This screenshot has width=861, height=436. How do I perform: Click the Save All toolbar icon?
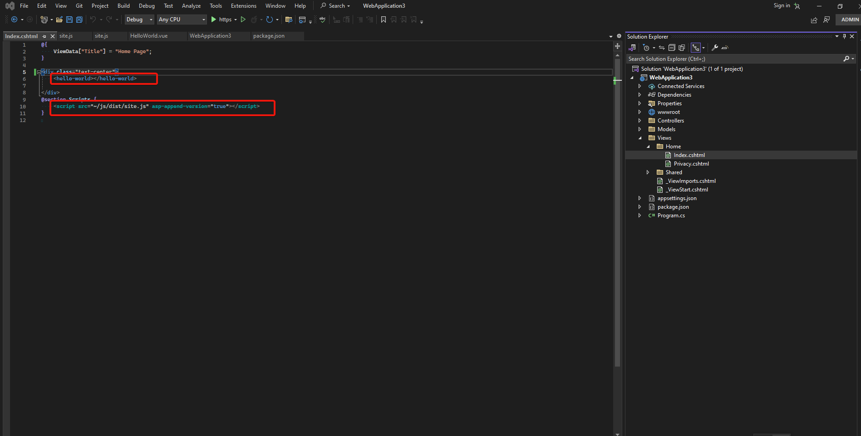pyautogui.click(x=79, y=20)
